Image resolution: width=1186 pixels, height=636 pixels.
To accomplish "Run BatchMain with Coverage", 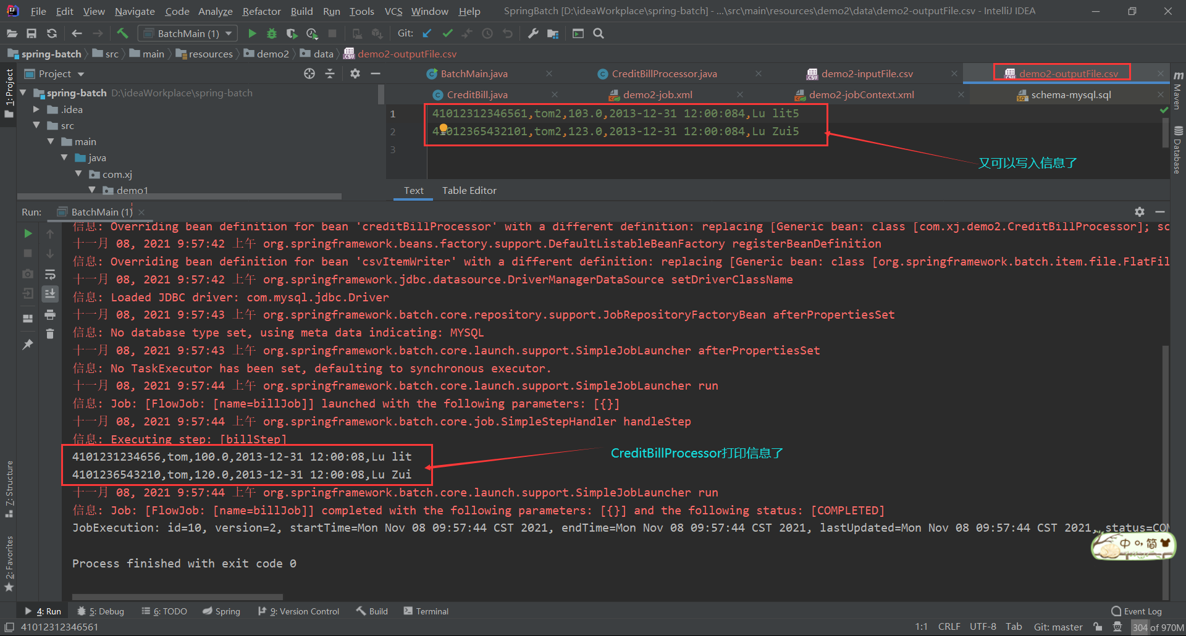I will pos(292,33).
